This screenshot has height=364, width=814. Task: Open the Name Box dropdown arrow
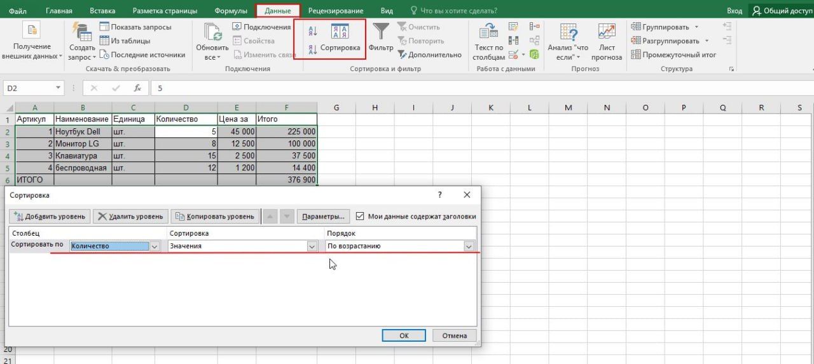(x=59, y=88)
